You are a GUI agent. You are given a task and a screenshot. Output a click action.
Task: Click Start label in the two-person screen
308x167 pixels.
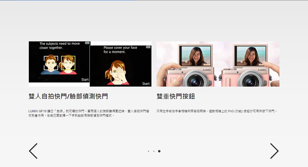(85, 79)
